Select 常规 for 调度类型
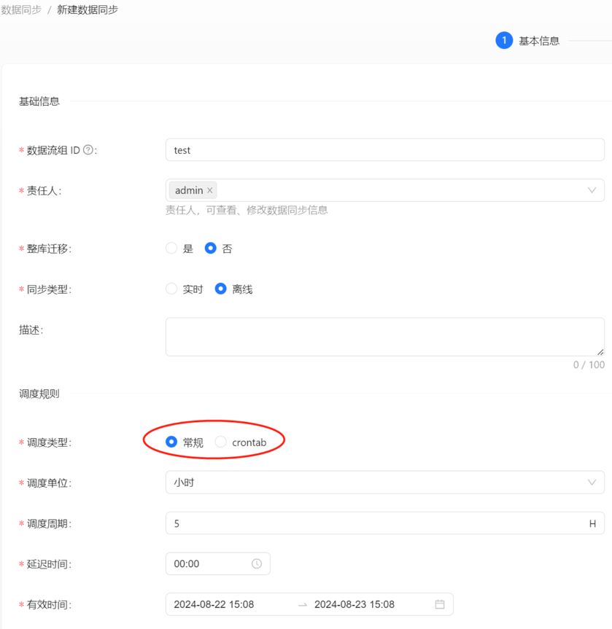 point(171,442)
